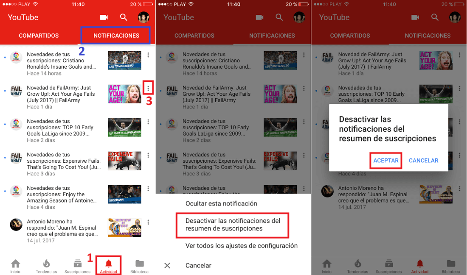Open the account avatar in the left screen

pyautogui.click(x=143, y=17)
